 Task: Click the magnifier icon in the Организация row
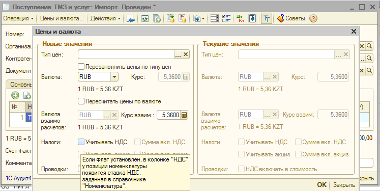click(369, 46)
